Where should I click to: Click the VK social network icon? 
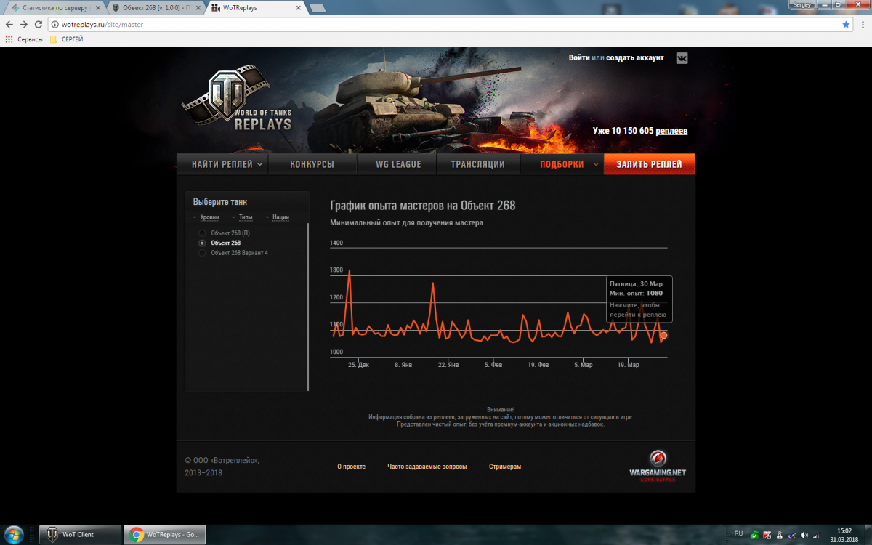pos(682,58)
